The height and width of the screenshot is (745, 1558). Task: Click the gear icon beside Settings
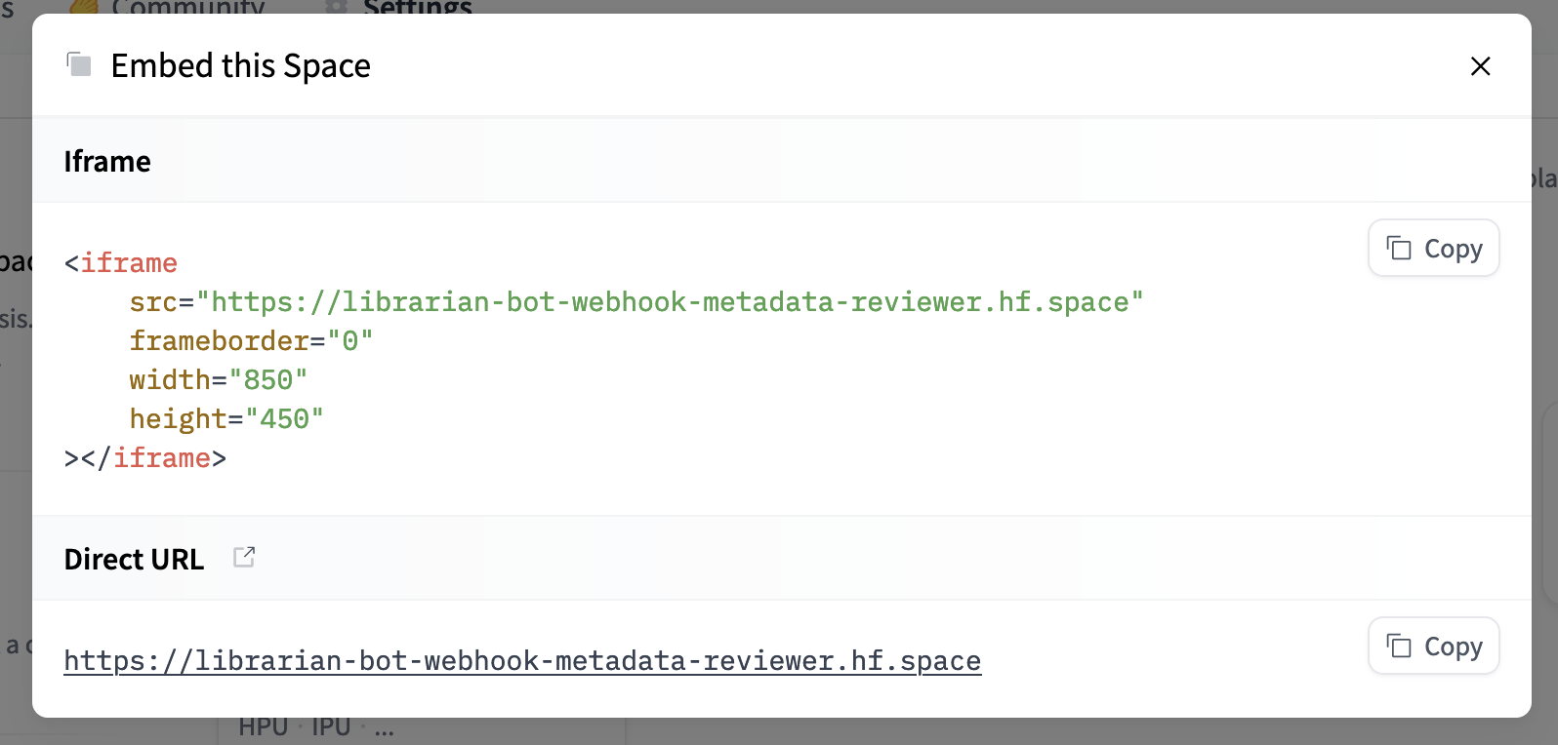click(337, 7)
